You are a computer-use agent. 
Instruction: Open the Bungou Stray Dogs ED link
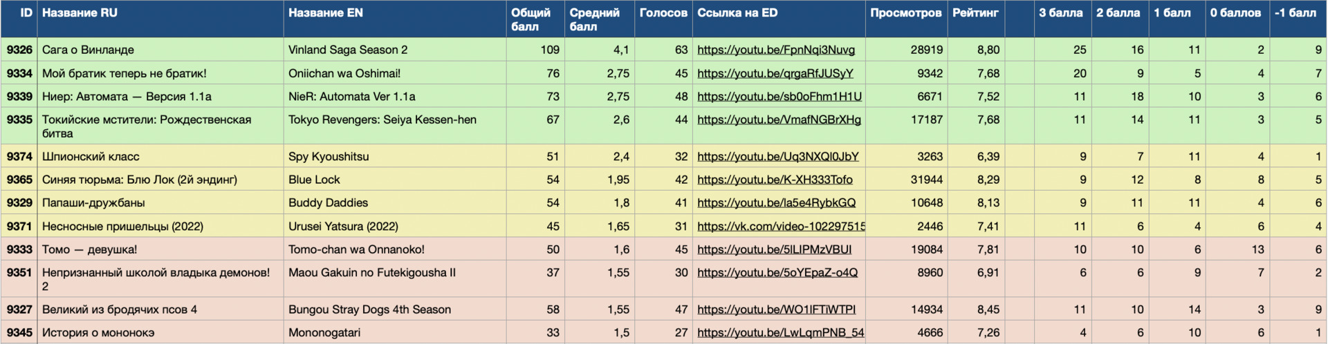coord(776,309)
